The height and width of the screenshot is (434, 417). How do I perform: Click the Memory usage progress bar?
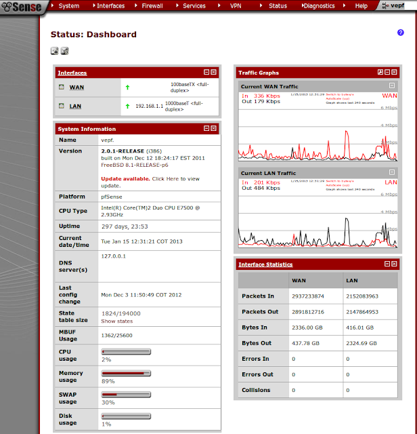click(126, 374)
